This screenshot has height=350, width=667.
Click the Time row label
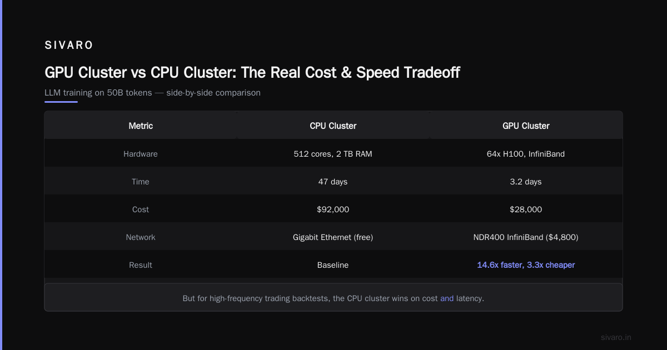pos(141,182)
